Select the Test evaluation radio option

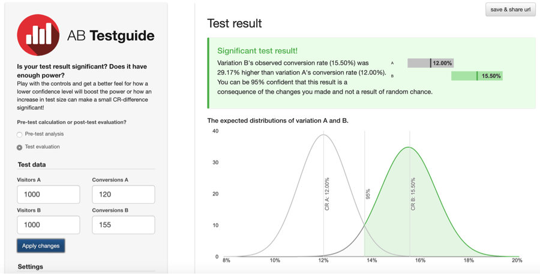(x=20, y=147)
